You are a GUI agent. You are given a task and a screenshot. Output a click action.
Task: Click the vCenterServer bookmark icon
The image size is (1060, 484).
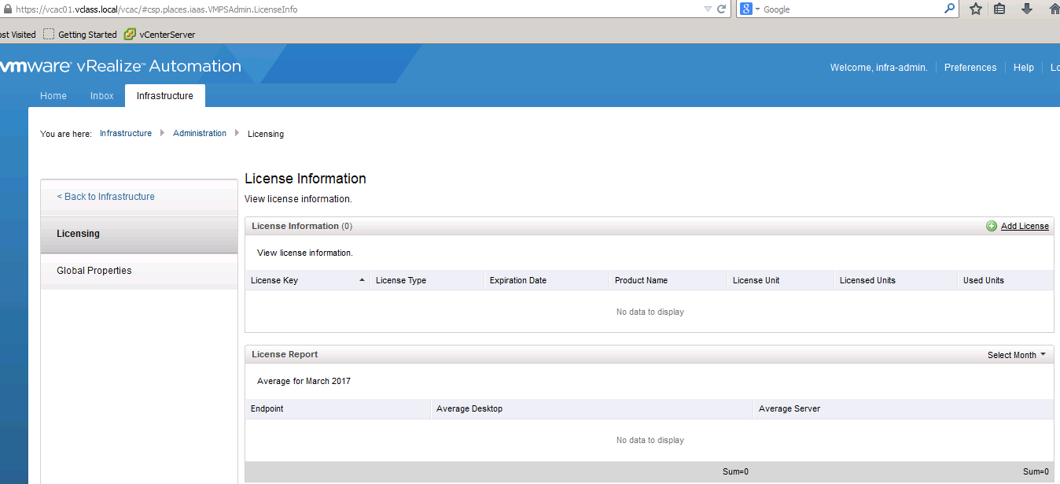[x=130, y=35]
